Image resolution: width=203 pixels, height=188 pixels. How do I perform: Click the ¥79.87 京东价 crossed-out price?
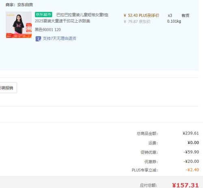click(137, 22)
